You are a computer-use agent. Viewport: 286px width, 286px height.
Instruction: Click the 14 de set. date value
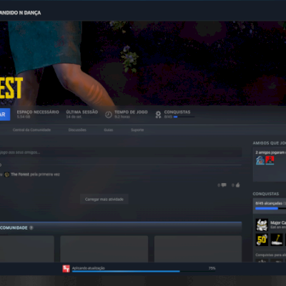point(74,117)
